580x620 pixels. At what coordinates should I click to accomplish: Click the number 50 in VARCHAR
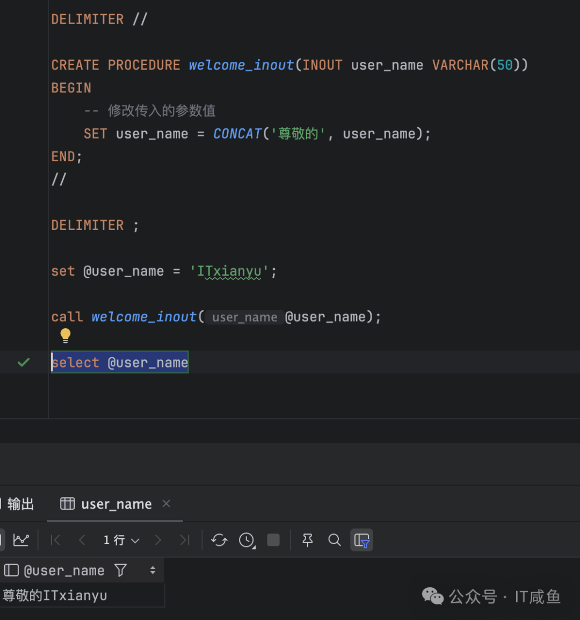(x=505, y=65)
